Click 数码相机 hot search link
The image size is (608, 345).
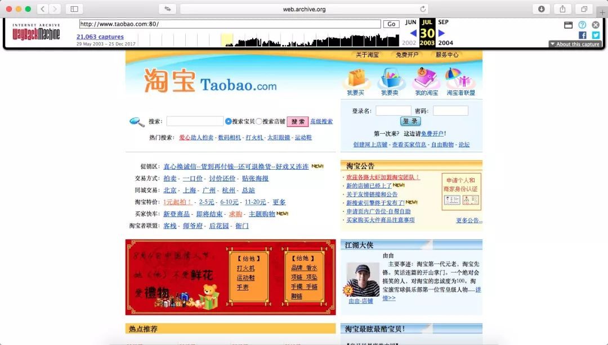tap(229, 138)
